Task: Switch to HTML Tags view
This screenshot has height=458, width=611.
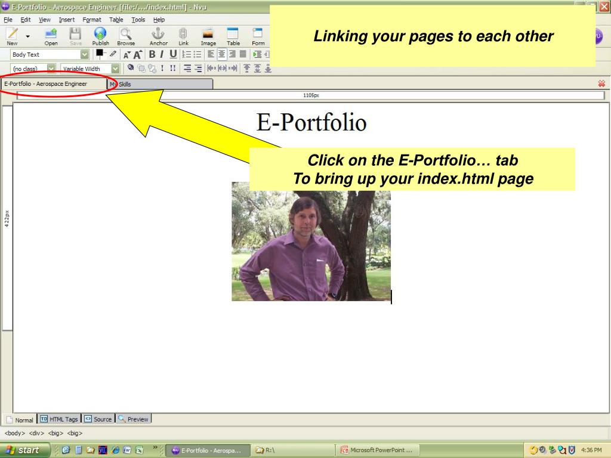Action: (59, 419)
